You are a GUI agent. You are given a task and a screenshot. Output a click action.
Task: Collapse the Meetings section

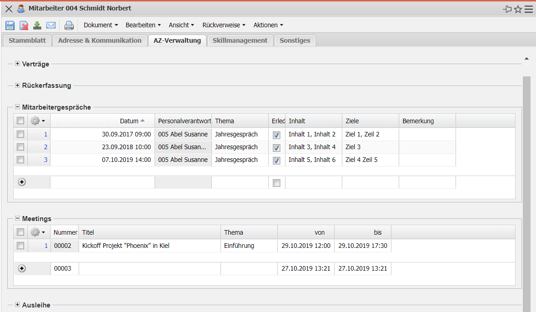point(17,219)
